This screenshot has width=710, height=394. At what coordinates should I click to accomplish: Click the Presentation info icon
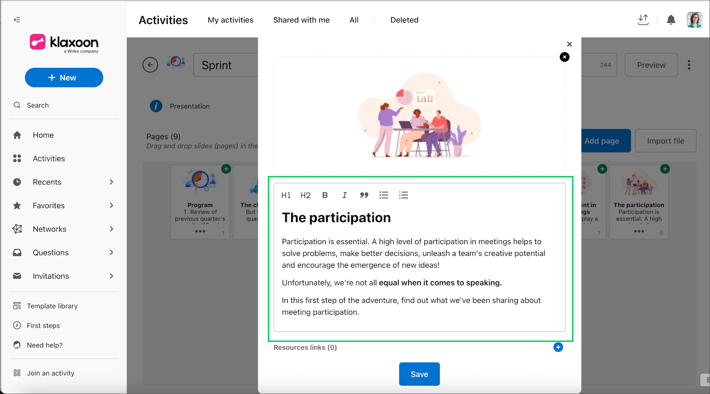pyautogui.click(x=156, y=106)
